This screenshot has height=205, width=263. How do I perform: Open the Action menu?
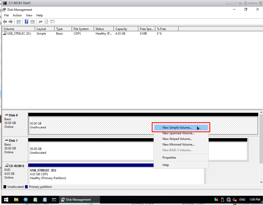(17, 15)
